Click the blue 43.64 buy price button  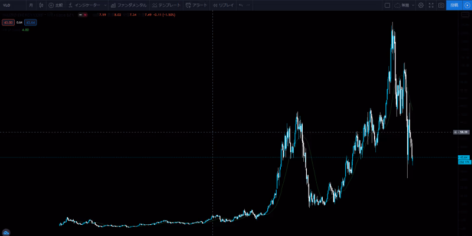point(31,22)
